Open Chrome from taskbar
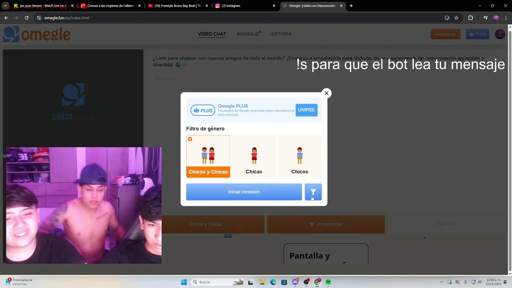Viewport: 512px width, 288px height. tap(317, 282)
